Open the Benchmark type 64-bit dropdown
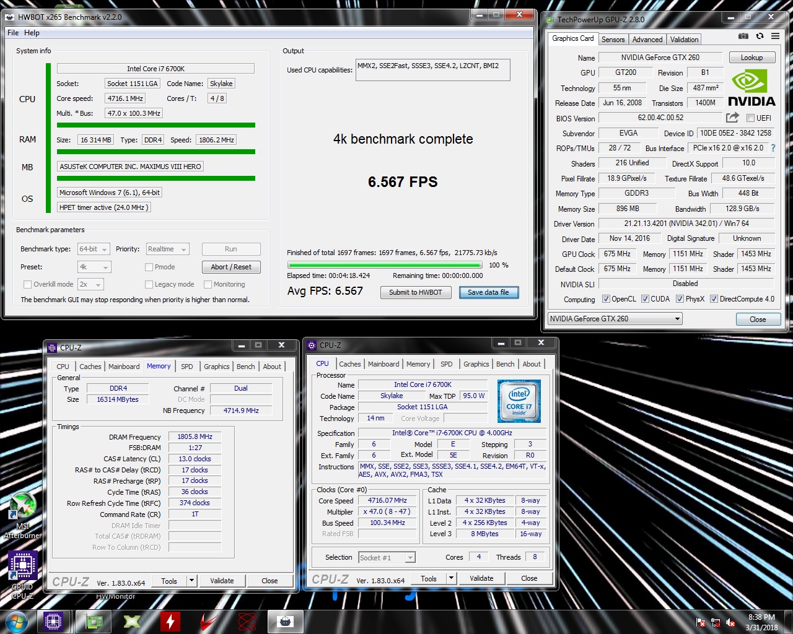Screen dimensions: 793x634 point(94,249)
